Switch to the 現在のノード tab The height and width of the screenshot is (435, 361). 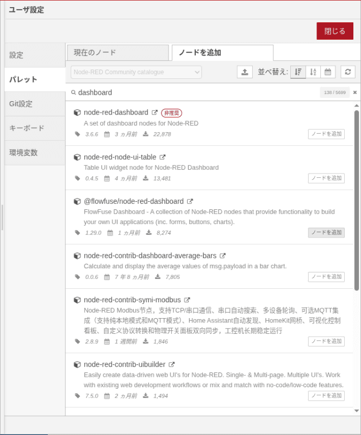[118, 52]
